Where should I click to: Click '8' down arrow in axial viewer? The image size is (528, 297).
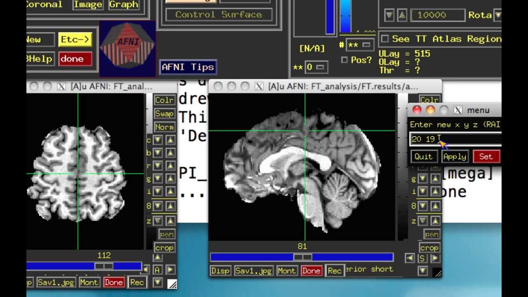158,206
